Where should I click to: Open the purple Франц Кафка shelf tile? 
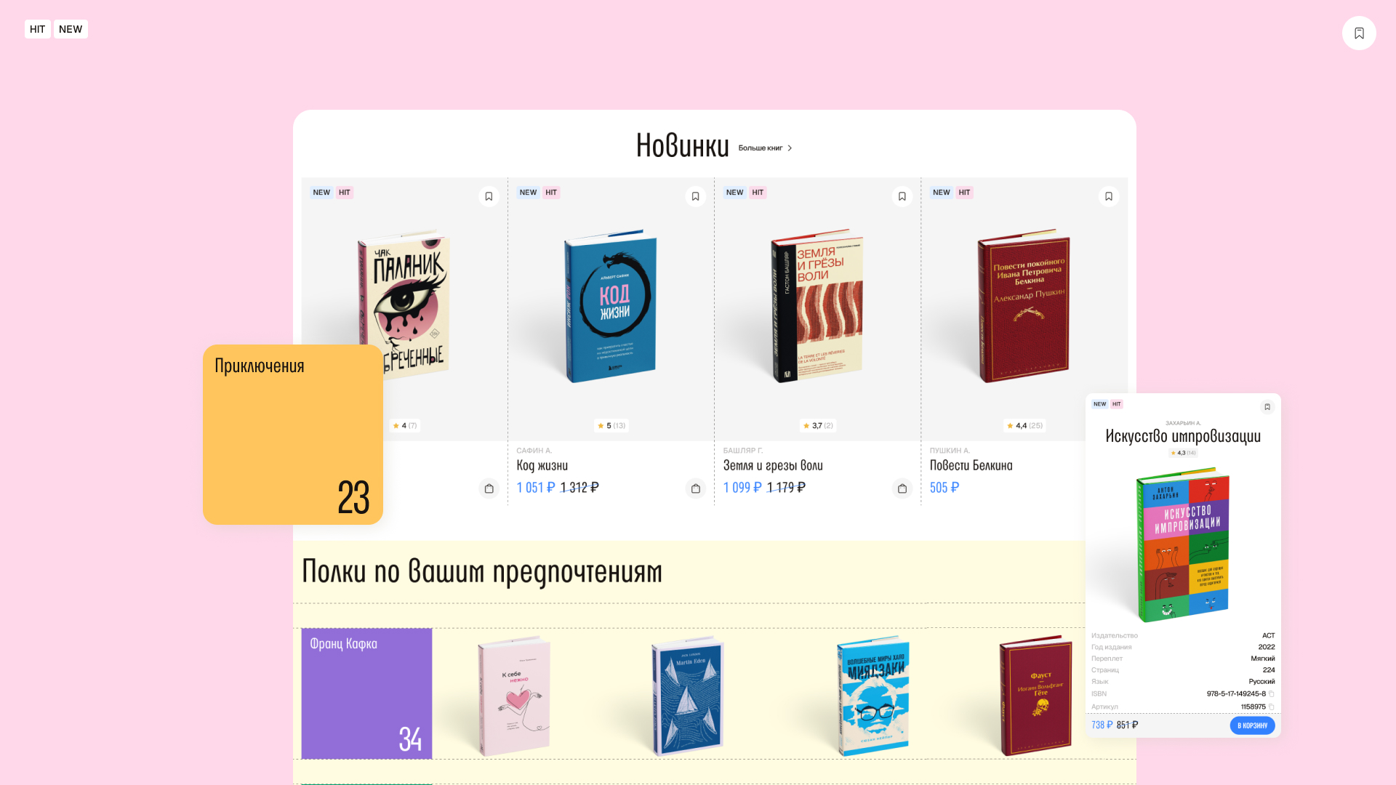click(x=366, y=693)
